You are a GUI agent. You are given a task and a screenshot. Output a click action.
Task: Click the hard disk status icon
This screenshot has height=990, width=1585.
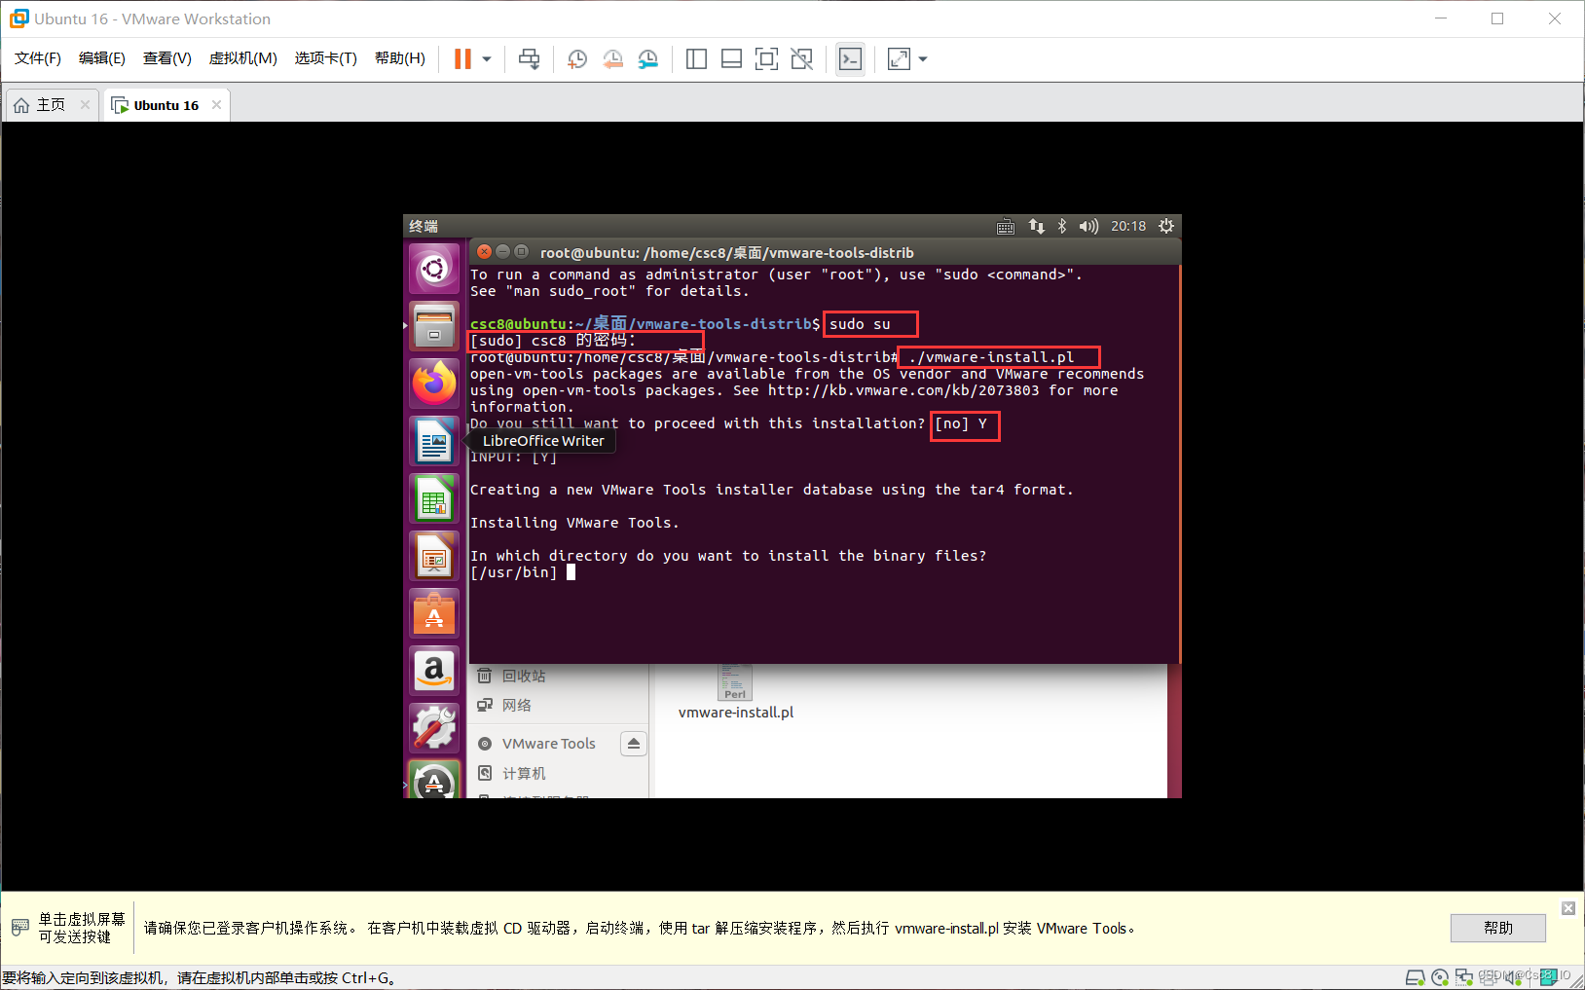click(1415, 977)
